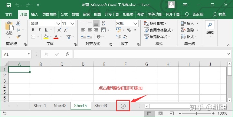Toggle Italic formatting
The image size is (233, 117).
(39, 30)
